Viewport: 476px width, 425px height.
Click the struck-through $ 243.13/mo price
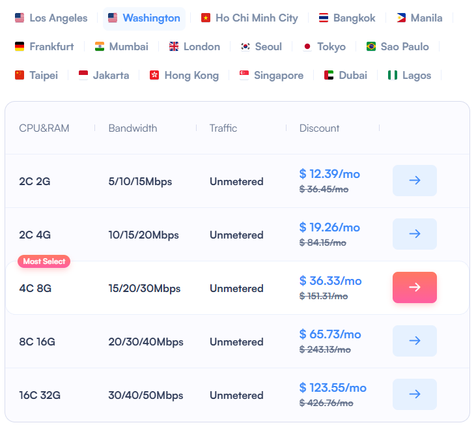click(325, 349)
